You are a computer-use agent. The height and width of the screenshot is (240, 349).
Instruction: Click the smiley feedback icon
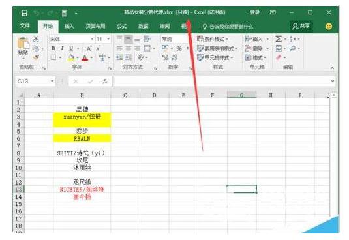329,27
